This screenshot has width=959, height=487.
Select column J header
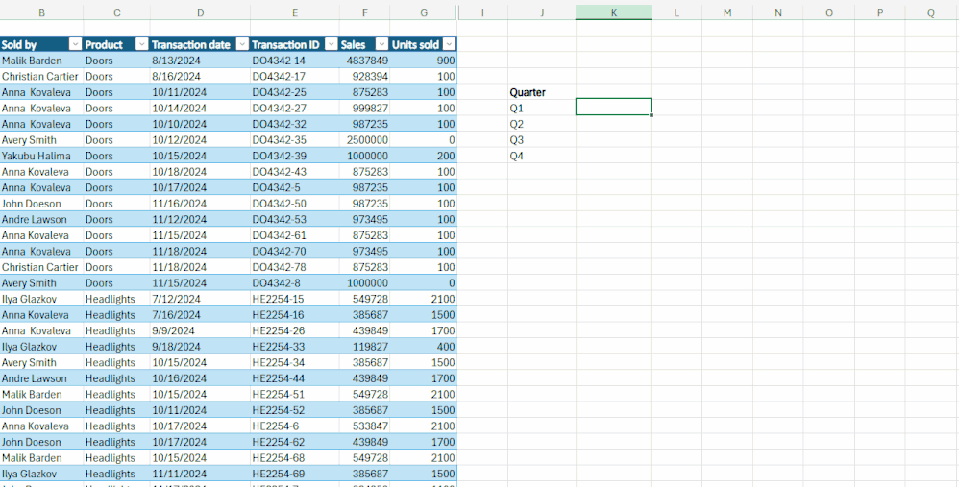[542, 12]
